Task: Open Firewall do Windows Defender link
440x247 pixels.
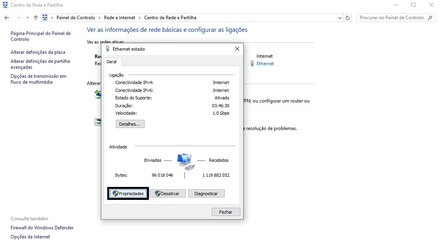Action: tap(42, 228)
